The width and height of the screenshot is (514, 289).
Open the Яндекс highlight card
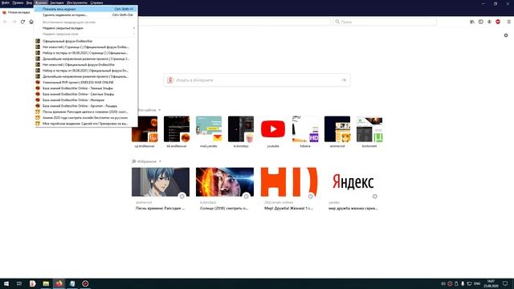(353, 189)
